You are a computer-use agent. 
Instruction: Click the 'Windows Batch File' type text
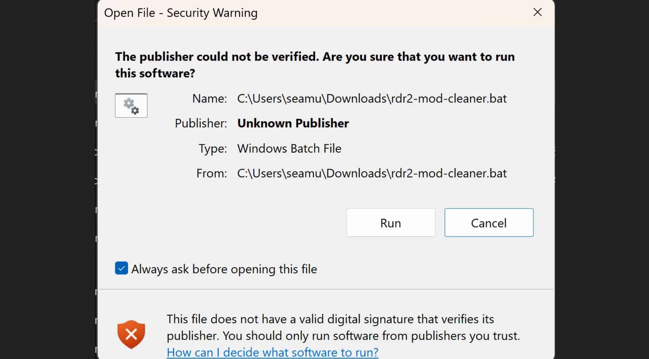pyautogui.click(x=289, y=149)
